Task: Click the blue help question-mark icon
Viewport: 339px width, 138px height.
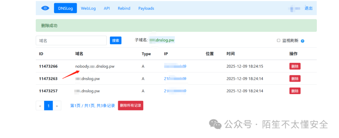Action: [303, 41]
